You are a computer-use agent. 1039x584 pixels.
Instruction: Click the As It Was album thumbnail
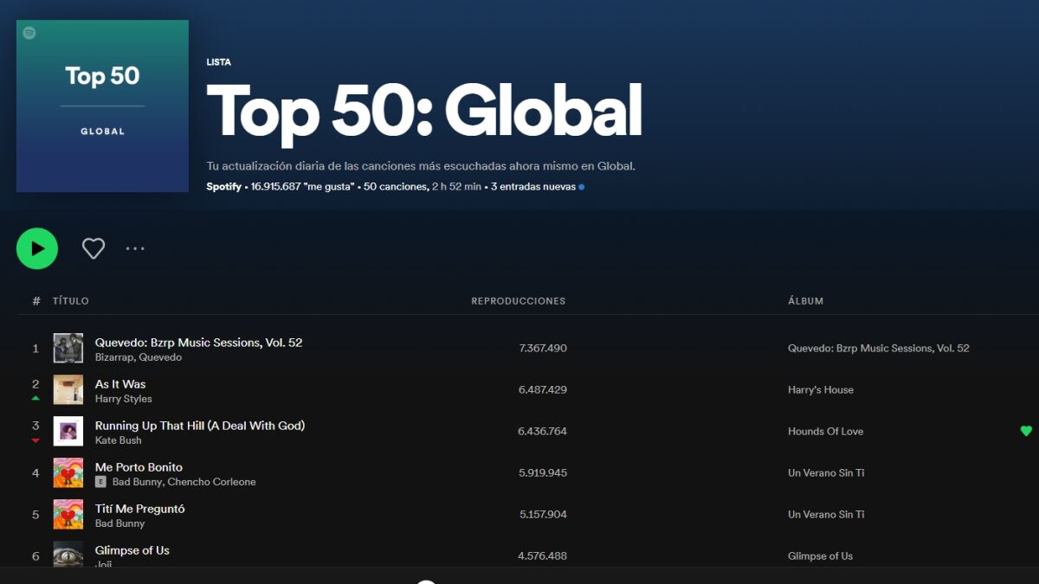(x=68, y=389)
